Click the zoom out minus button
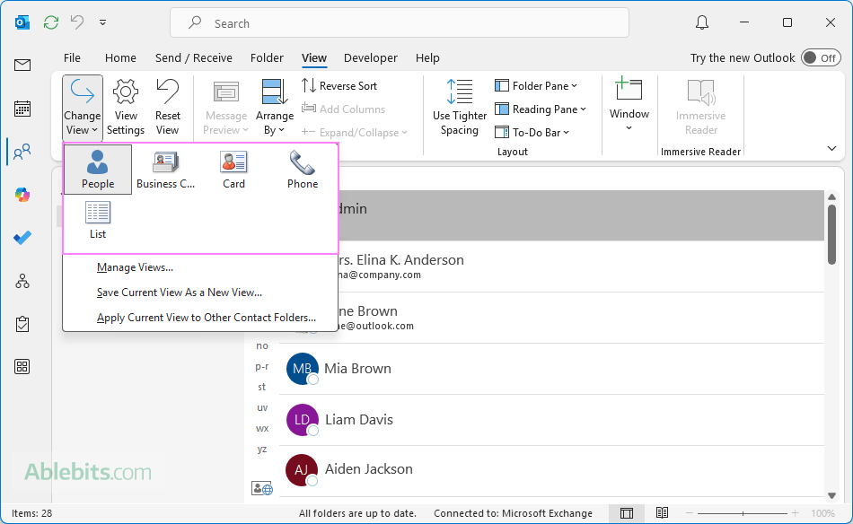 (690, 513)
